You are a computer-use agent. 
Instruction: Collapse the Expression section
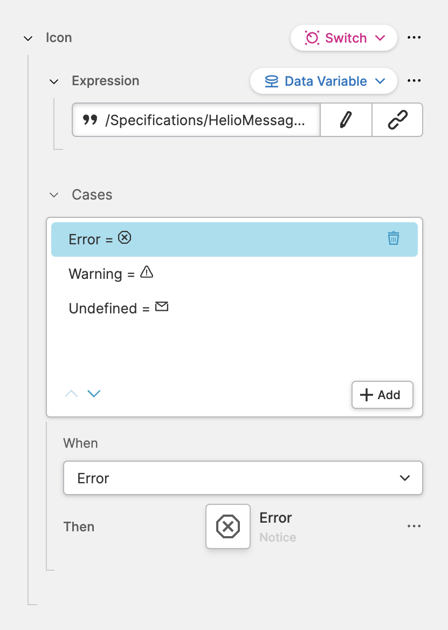pos(54,81)
